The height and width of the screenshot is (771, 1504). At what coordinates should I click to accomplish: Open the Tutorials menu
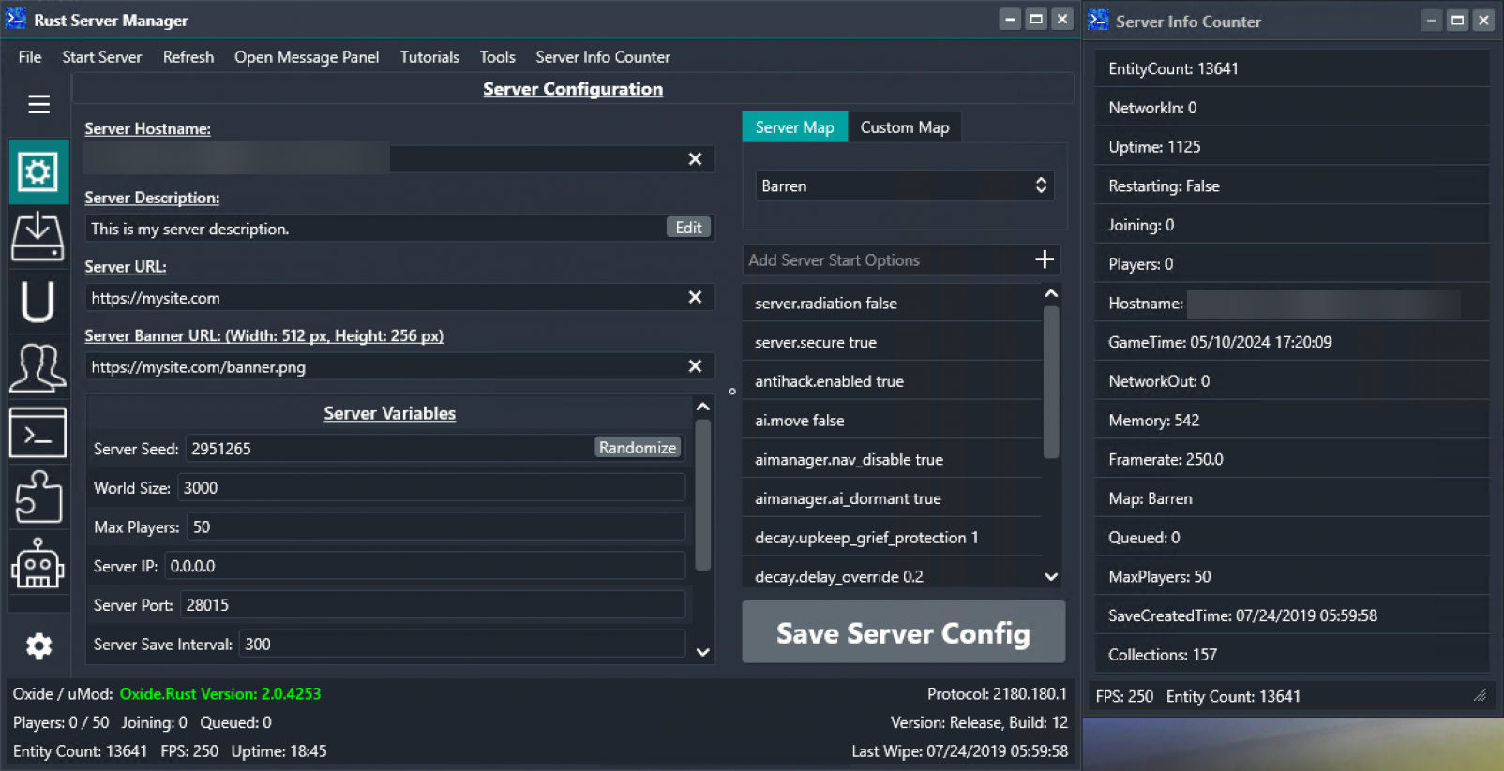click(x=429, y=57)
